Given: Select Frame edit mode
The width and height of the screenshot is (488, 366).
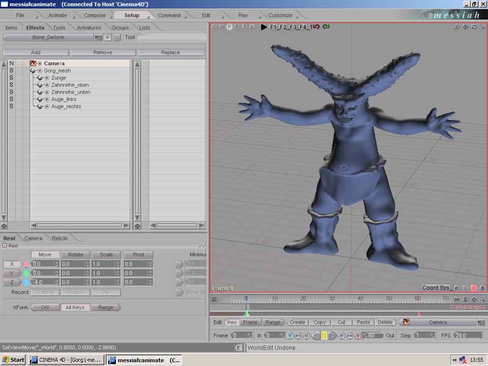Looking at the screenshot, I should [x=250, y=322].
